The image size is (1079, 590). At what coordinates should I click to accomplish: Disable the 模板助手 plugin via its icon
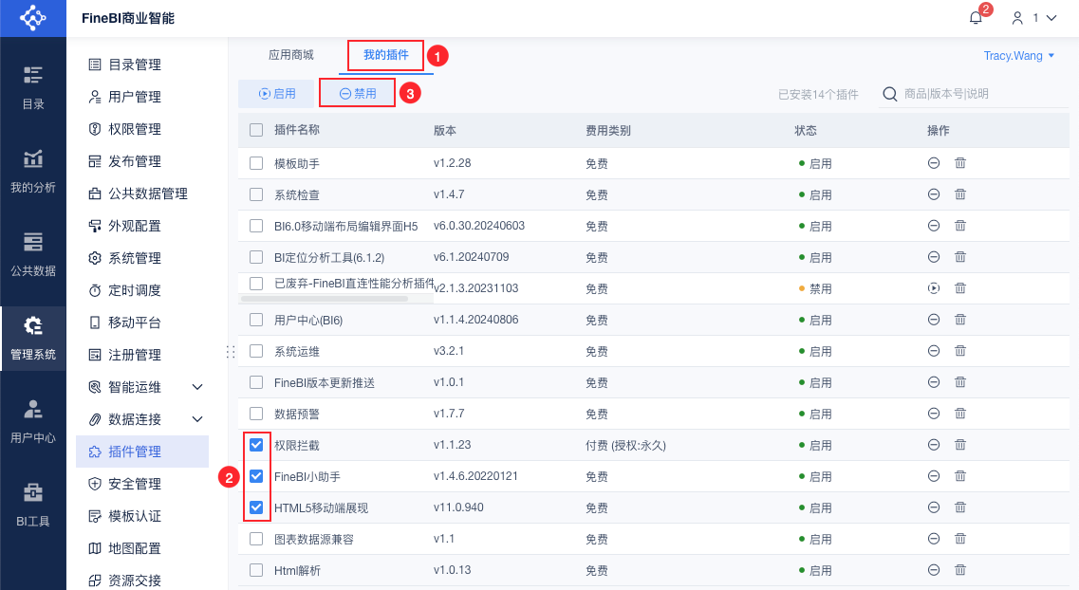tap(934, 163)
